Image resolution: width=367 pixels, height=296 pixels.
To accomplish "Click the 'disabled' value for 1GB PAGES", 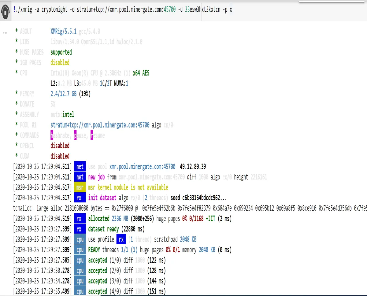I will (x=60, y=62).
